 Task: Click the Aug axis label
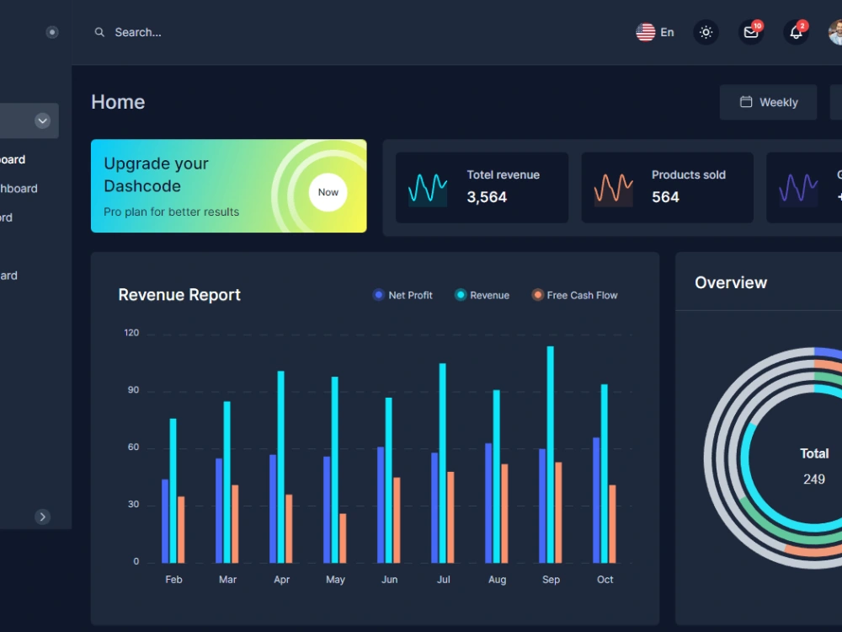498,580
